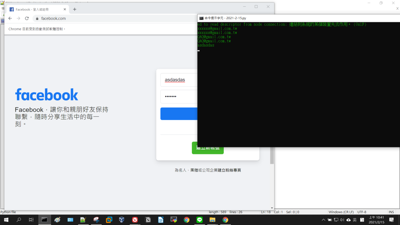This screenshot has height=225, width=400.
Task: Open the clock showing 10:41
Action: (376, 220)
